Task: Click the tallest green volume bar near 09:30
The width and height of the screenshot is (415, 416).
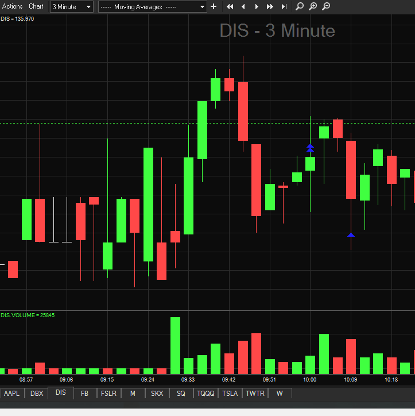Action: 175,345
